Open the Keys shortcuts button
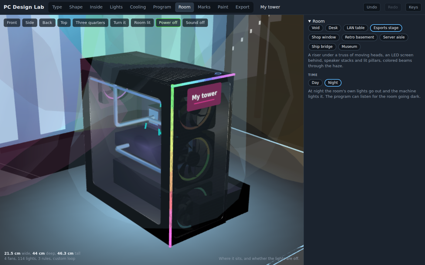 413,7
